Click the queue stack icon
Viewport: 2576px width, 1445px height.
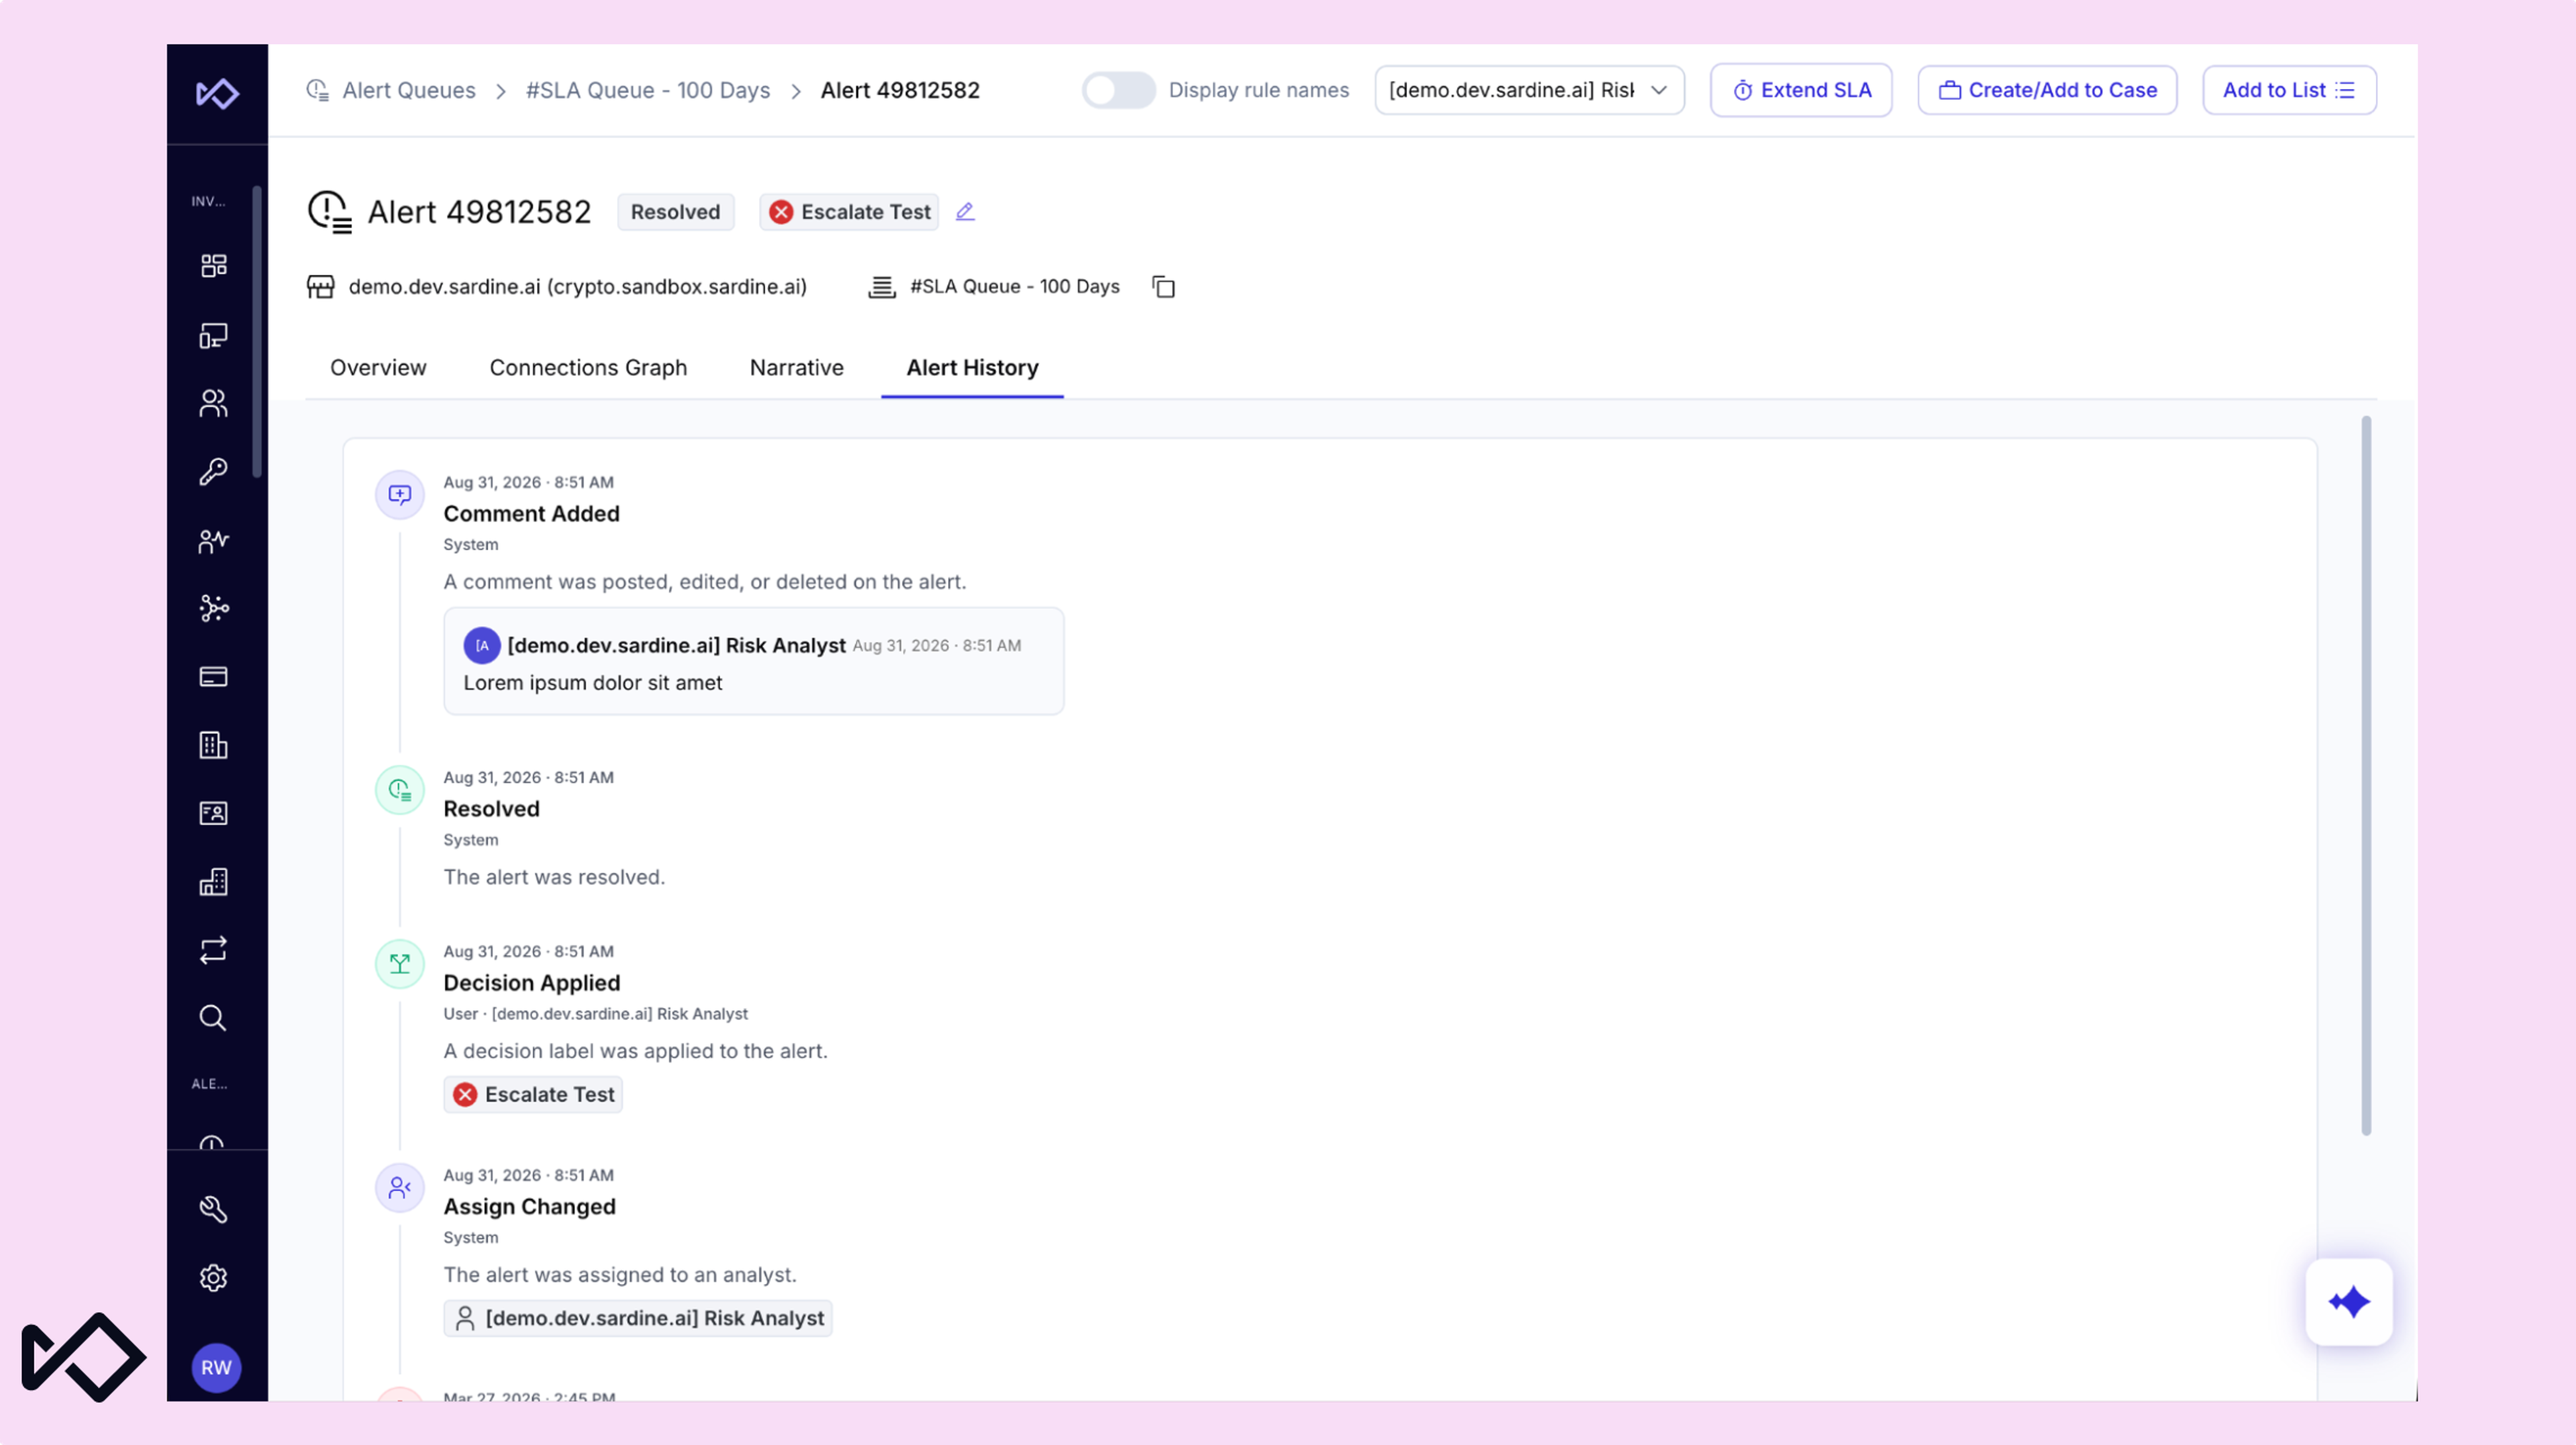(x=881, y=287)
